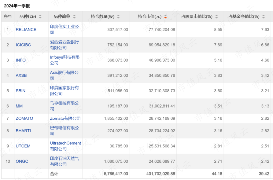Select holding quantity 368,073.00
This screenshot has height=180, width=273.
(118, 60)
